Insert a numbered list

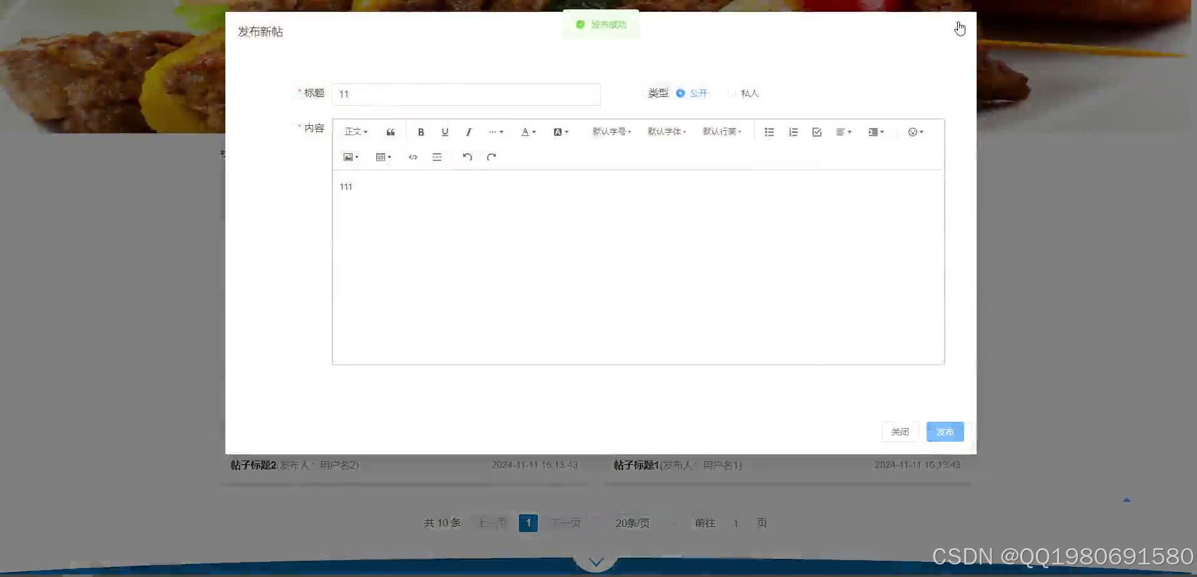[x=793, y=131]
